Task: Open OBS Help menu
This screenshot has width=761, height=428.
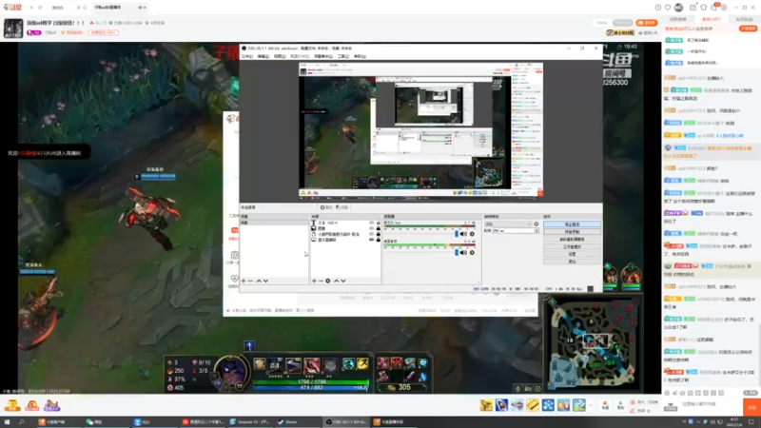Action: tap(360, 56)
